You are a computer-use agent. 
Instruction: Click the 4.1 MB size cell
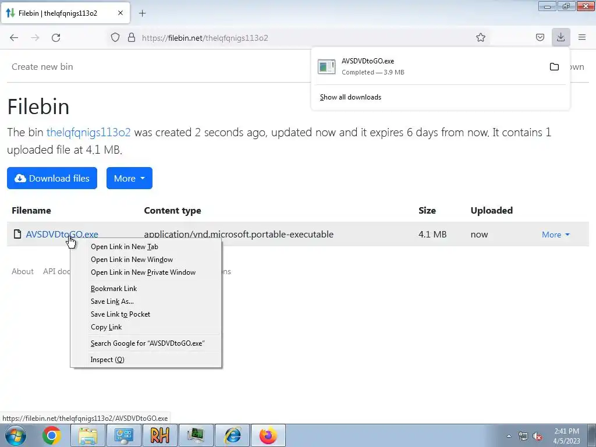click(432, 234)
